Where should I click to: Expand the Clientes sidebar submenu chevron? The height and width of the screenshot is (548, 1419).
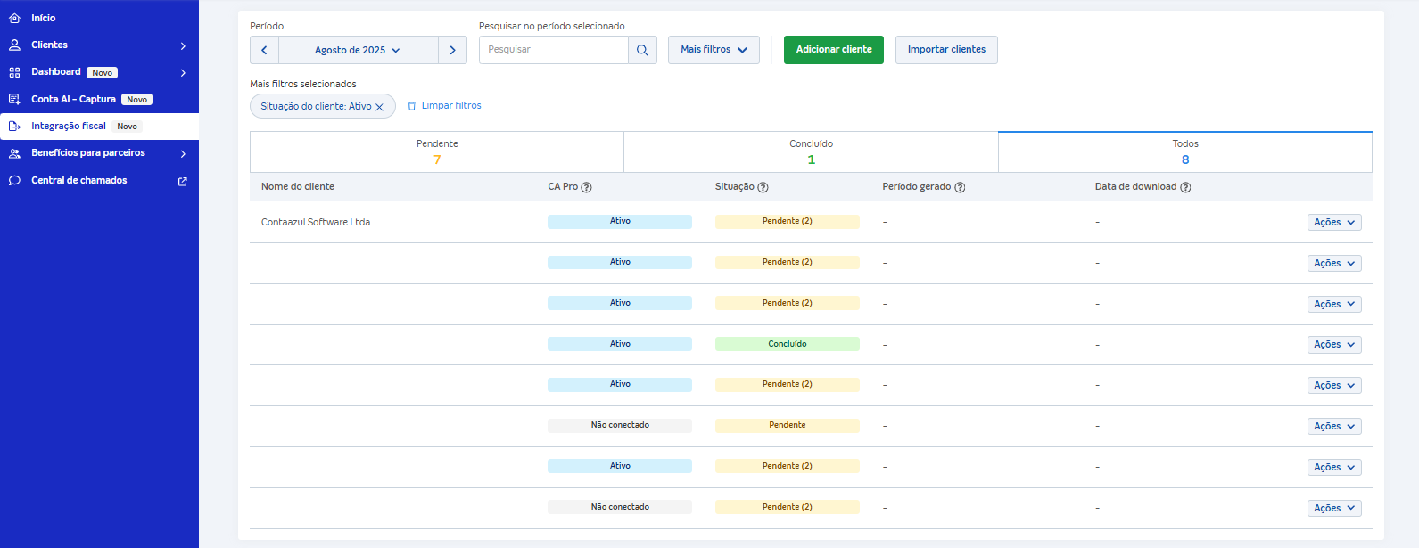pyautogui.click(x=183, y=45)
